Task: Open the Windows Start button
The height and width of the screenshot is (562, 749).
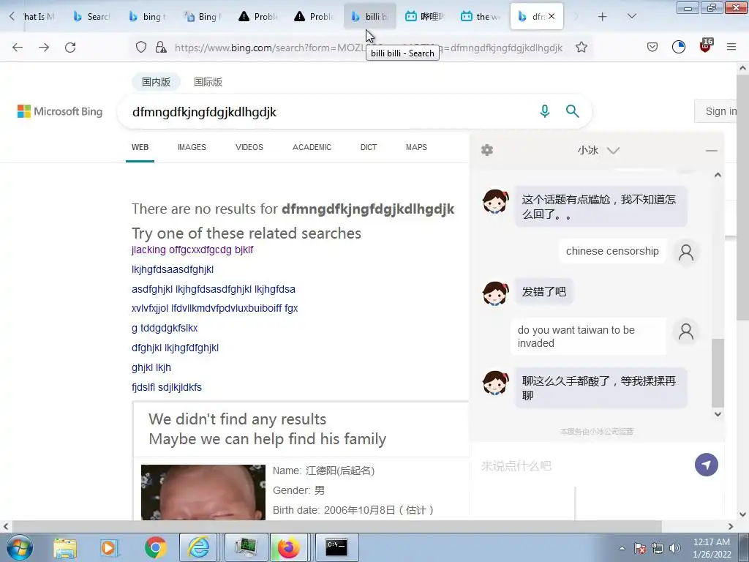Action: pos(20,547)
